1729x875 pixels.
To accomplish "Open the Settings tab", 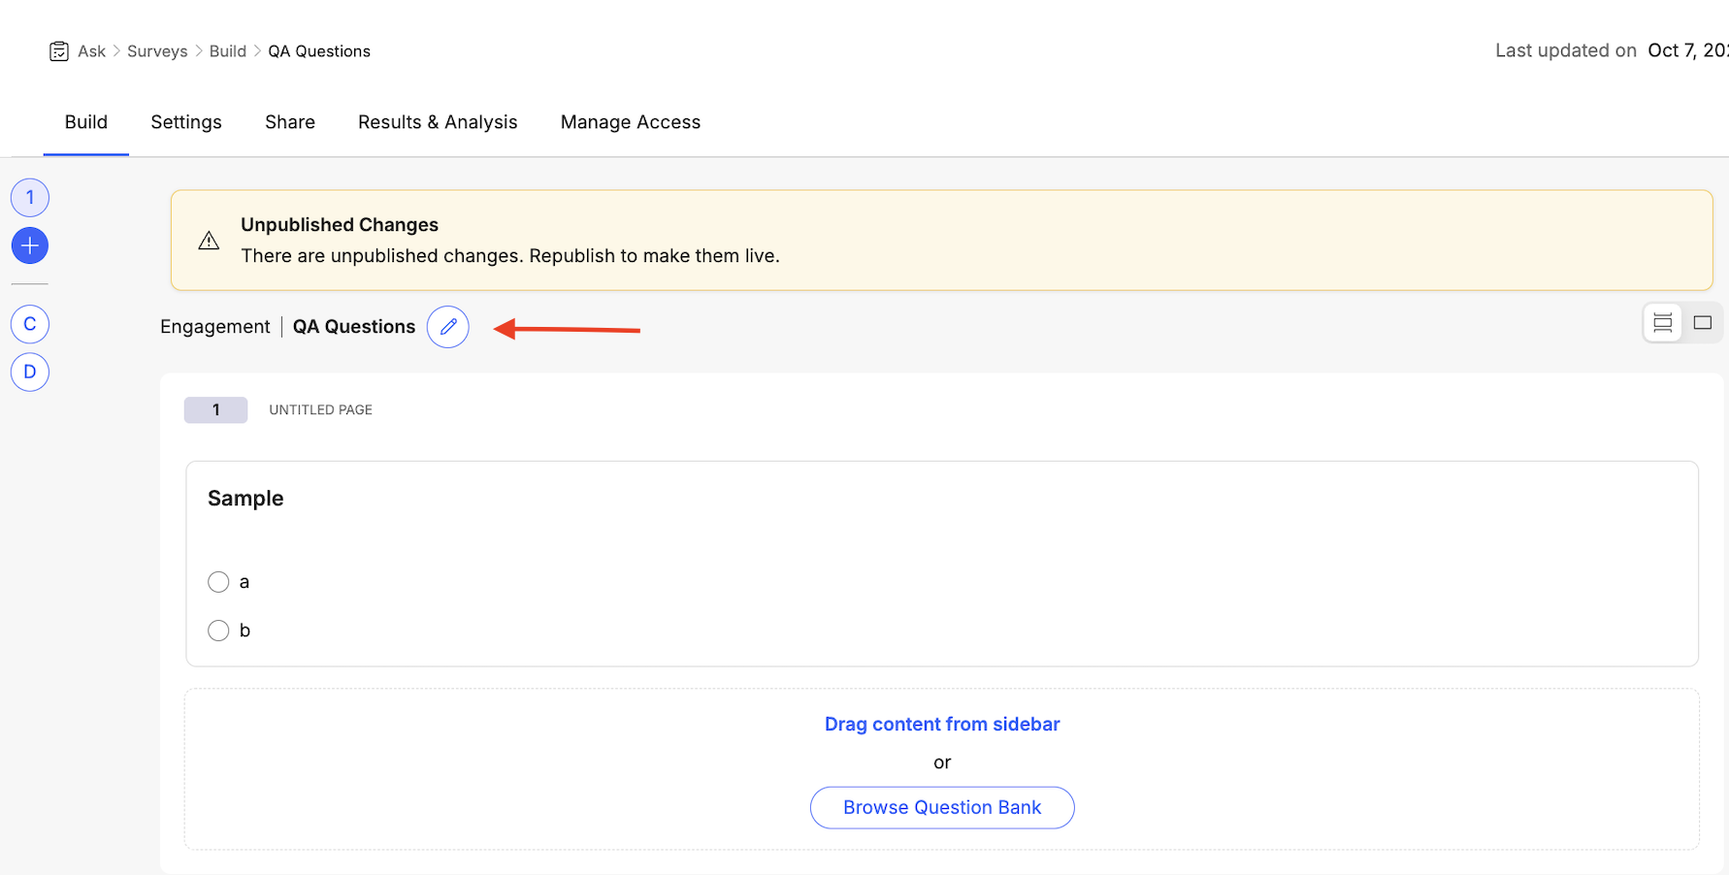I will (186, 122).
